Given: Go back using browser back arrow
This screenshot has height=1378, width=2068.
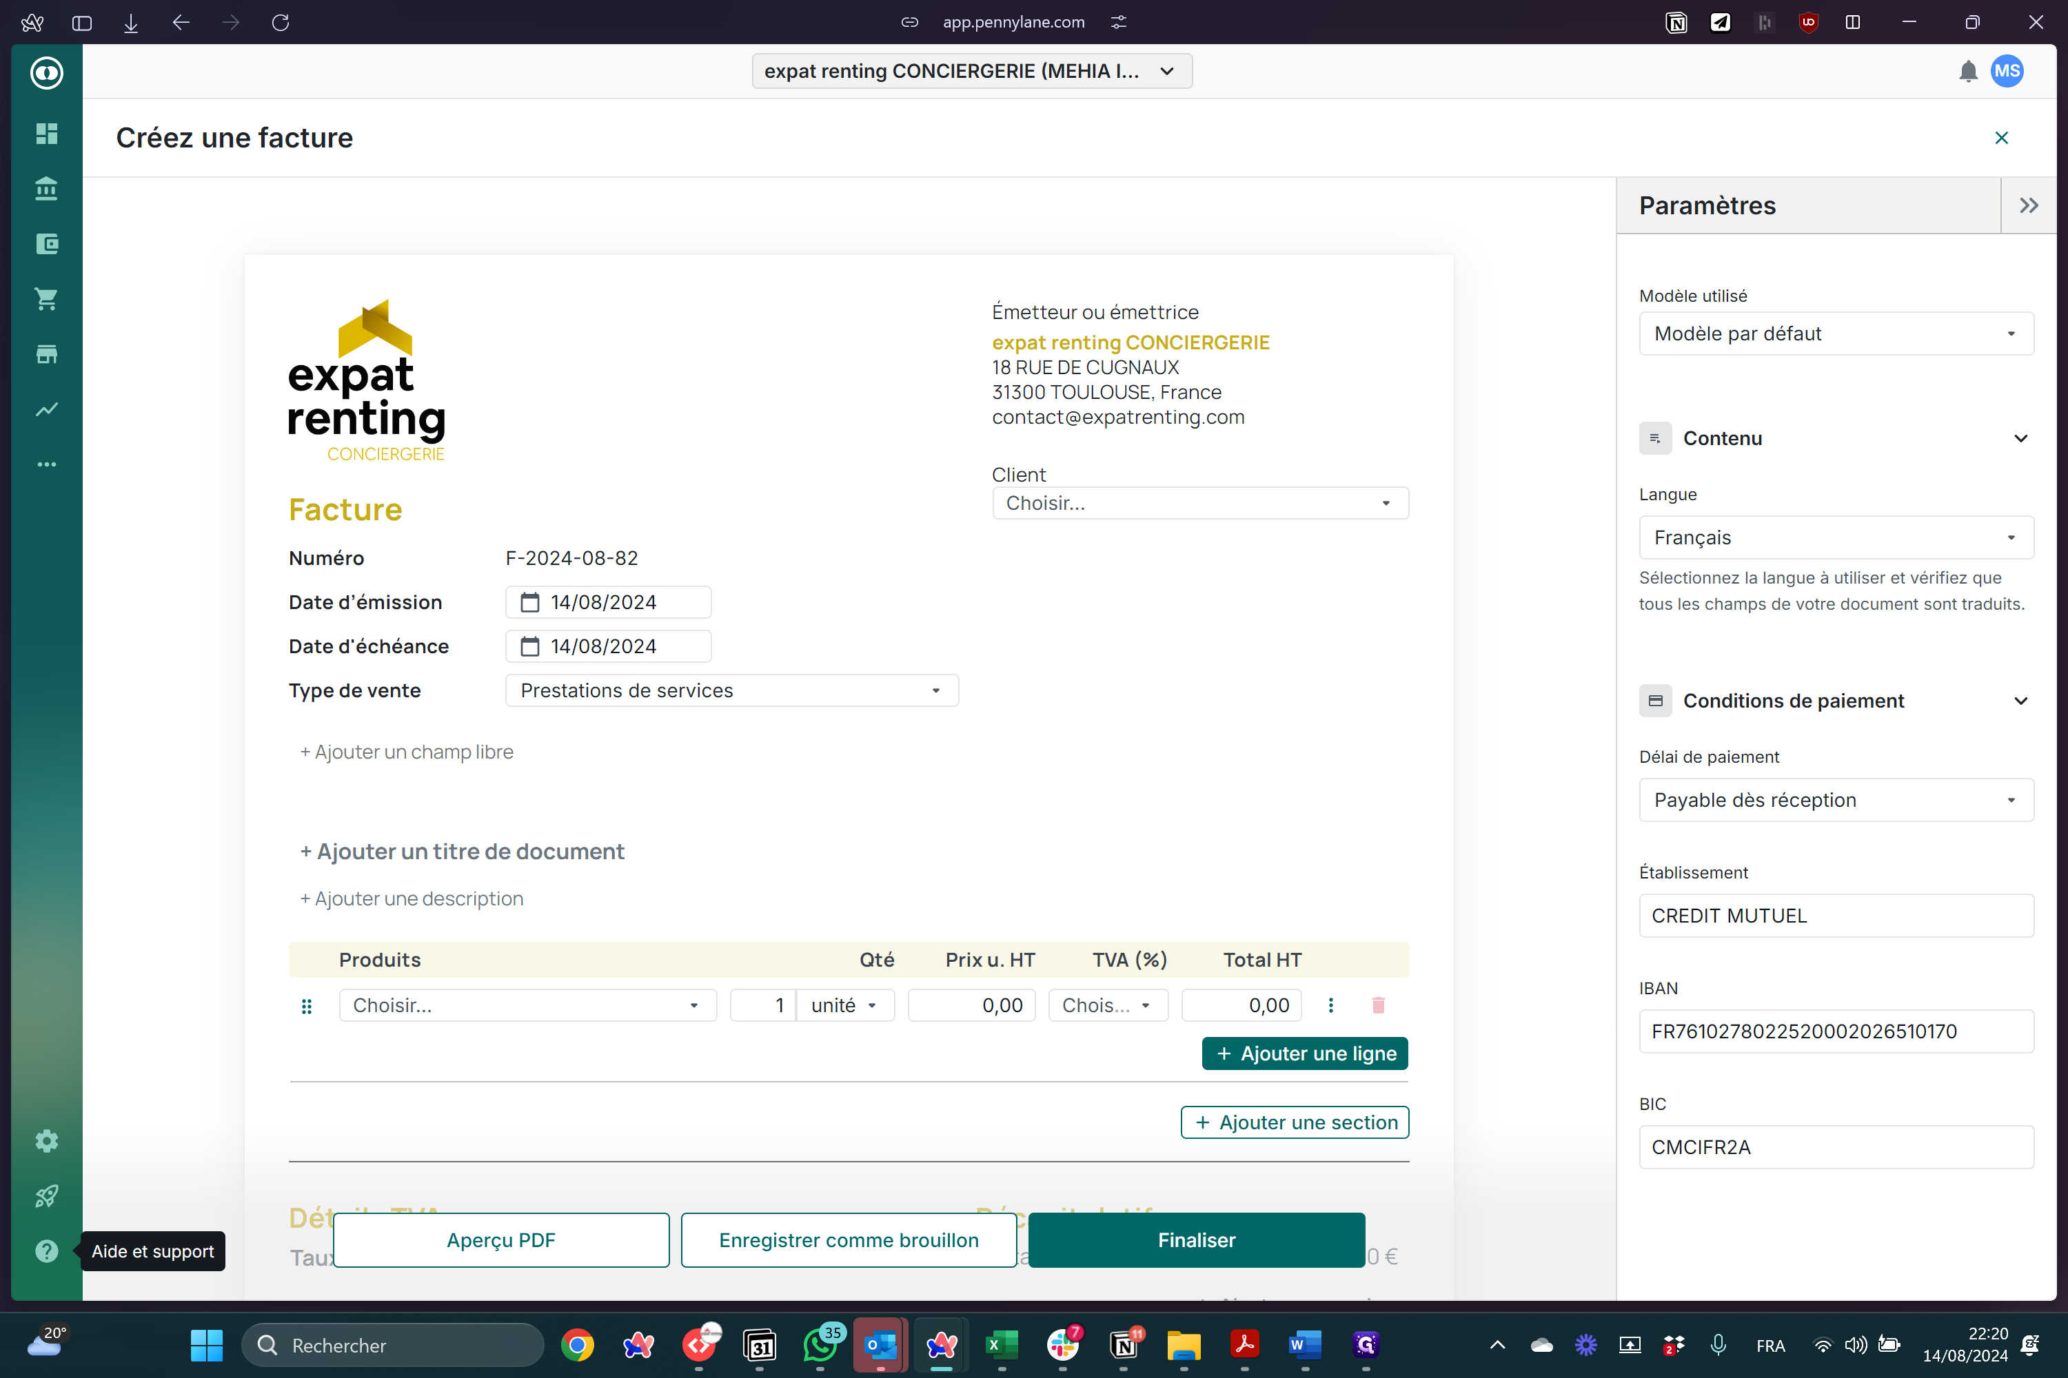Looking at the screenshot, I should 181,22.
